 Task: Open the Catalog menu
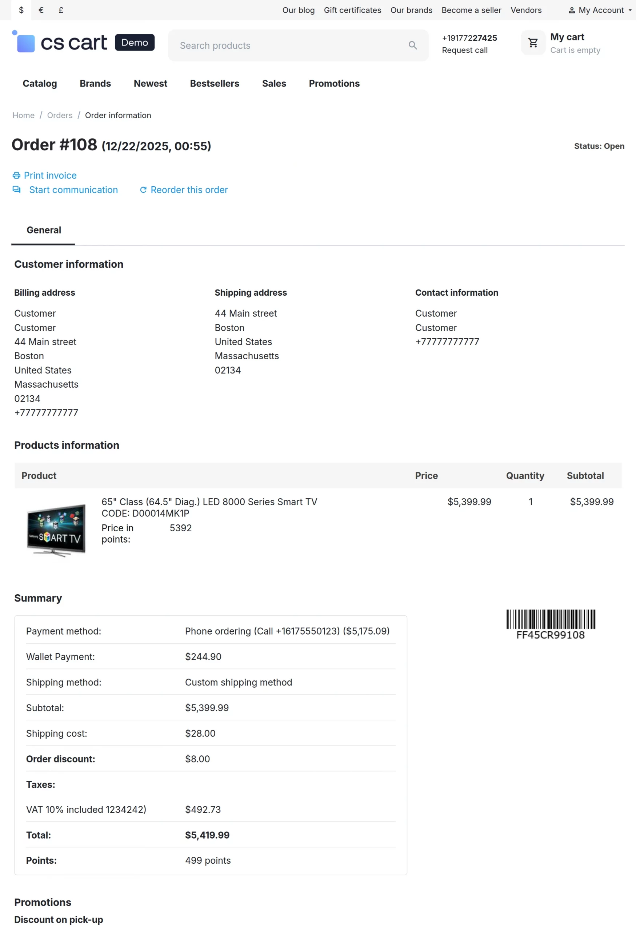[40, 84]
